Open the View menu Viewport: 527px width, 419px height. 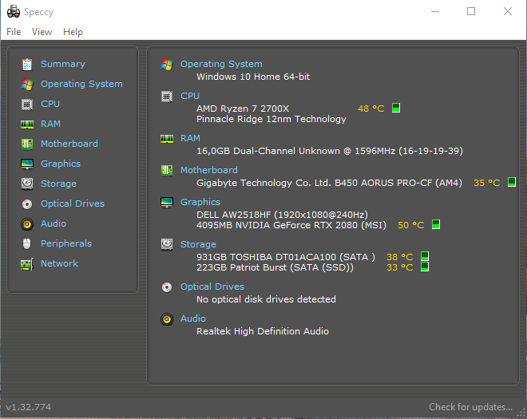(x=42, y=32)
